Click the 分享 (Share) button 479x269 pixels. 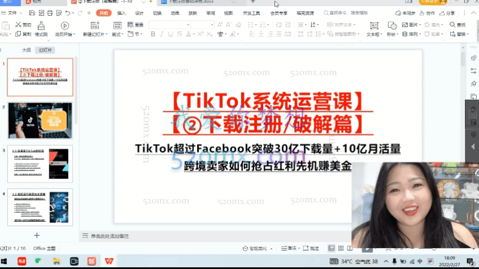tap(447, 13)
